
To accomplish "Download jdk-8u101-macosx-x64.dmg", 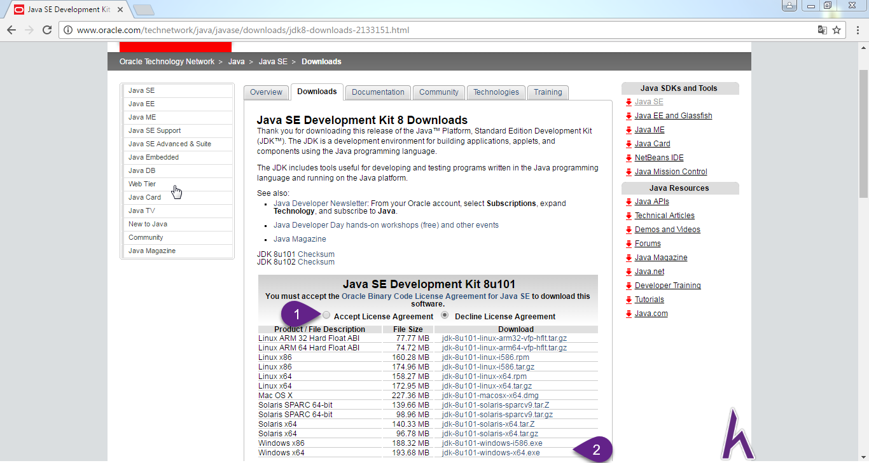I will click(490, 396).
